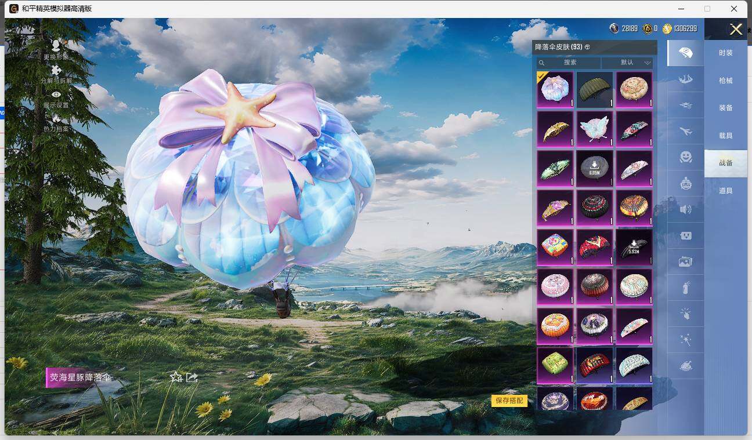Image resolution: width=752 pixels, height=440 pixels.
Task: Select the orange pumpkin-style parachute skin
Action: [555, 326]
